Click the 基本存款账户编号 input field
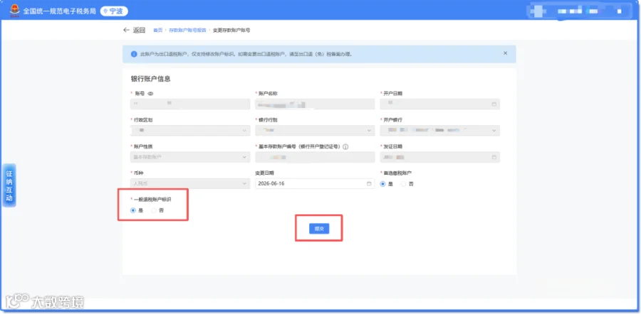The image size is (641, 314). (x=315, y=157)
